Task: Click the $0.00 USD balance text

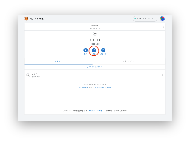Action: pos(95,44)
